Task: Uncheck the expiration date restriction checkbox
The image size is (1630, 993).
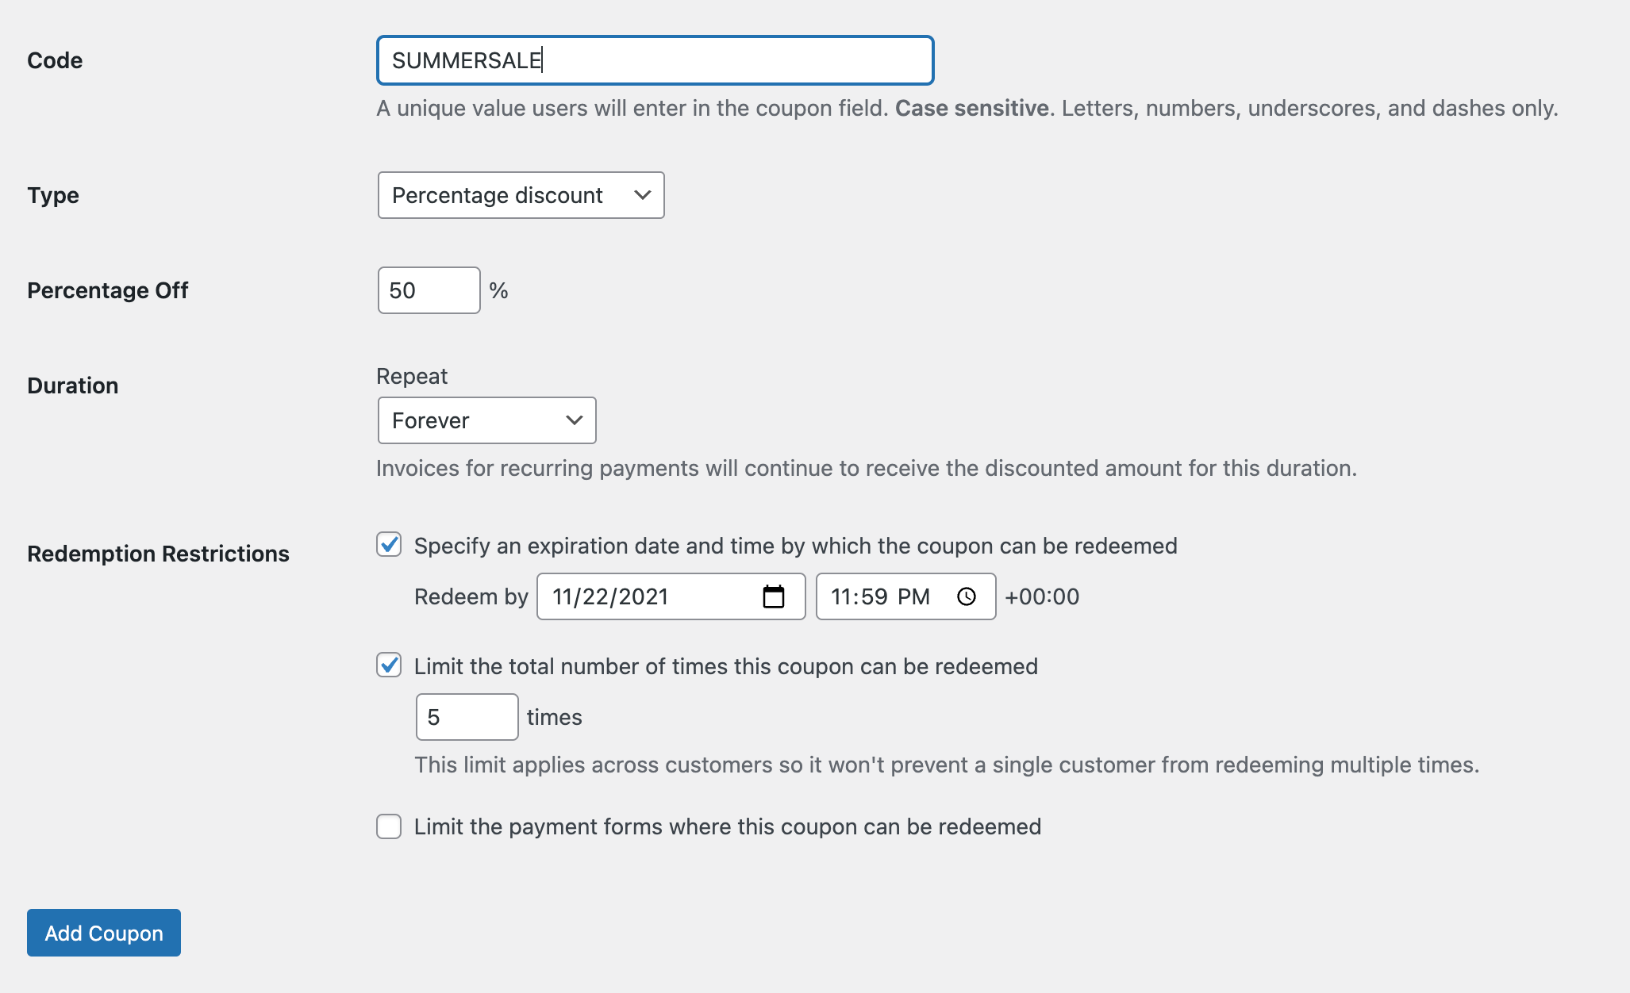Action: tap(389, 545)
